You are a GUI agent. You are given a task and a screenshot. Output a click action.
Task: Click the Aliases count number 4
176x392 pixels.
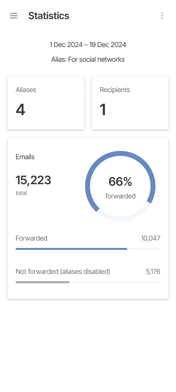pyautogui.click(x=21, y=110)
